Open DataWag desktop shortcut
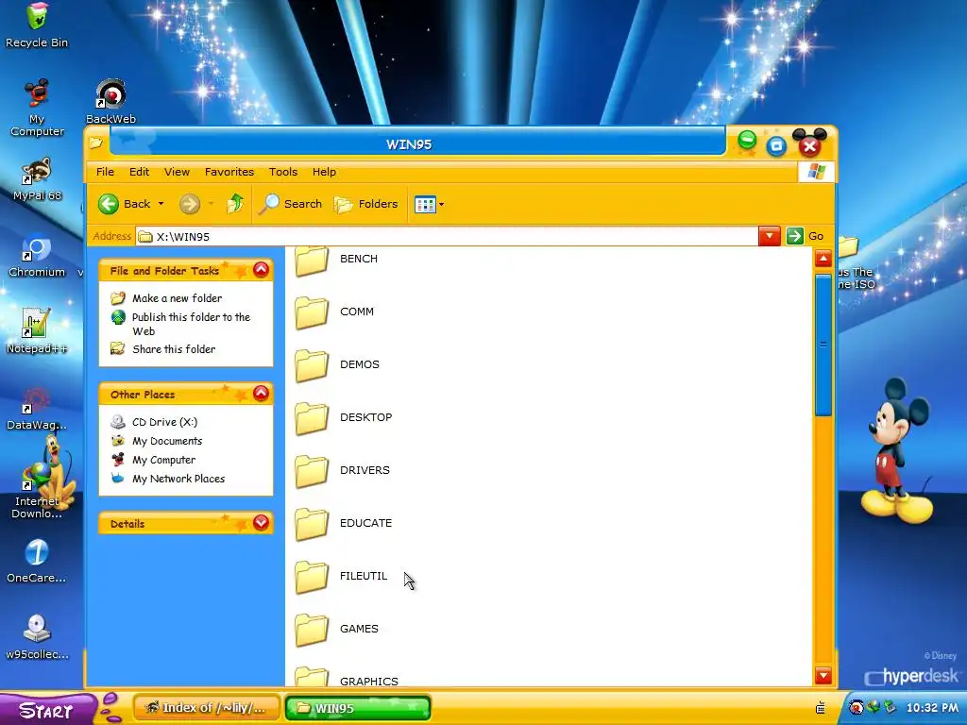Image resolution: width=967 pixels, height=725 pixels. point(37,408)
